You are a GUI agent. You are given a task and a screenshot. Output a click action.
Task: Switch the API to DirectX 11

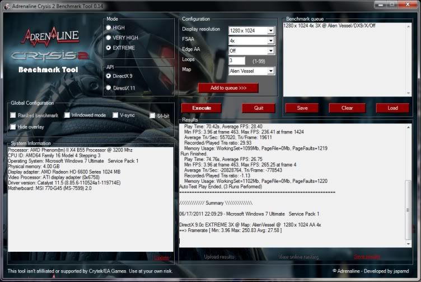point(109,87)
